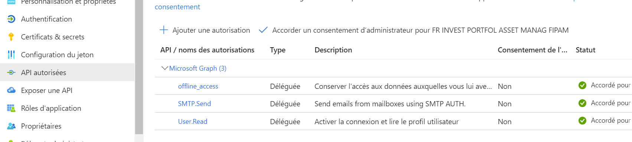Image resolution: width=632 pixels, height=142 pixels.
Task: Click the Configuration du jeton icon
Action: (x=11, y=55)
